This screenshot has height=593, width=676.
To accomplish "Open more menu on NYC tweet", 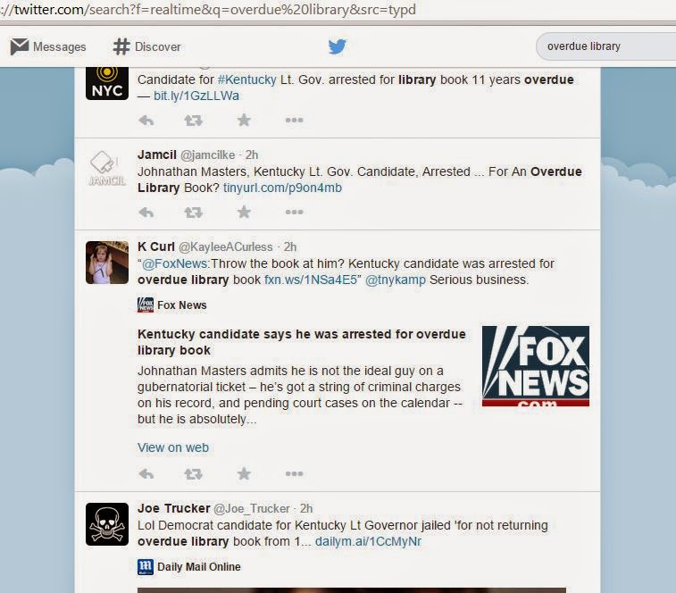I will [294, 120].
